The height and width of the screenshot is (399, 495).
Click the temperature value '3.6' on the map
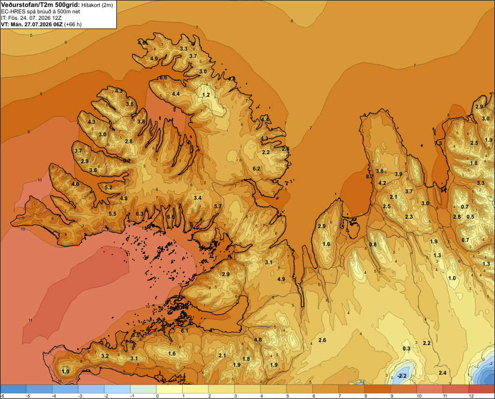(x=93, y=170)
